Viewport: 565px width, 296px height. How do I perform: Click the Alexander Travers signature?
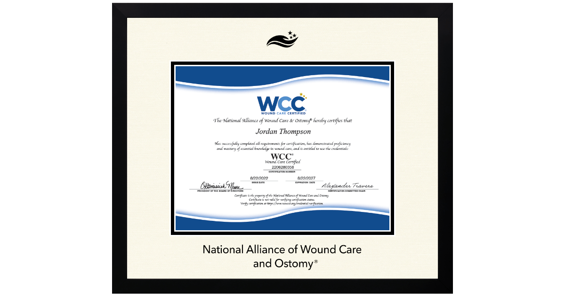[348, 185]
